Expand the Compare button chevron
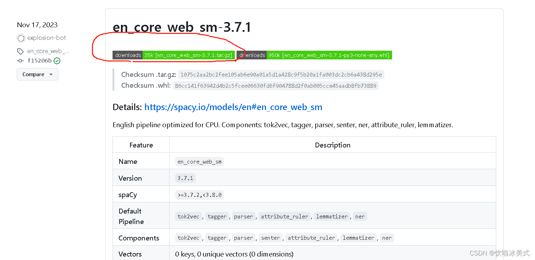Screen dimensions: 535x260 click(x=51, y=74)
